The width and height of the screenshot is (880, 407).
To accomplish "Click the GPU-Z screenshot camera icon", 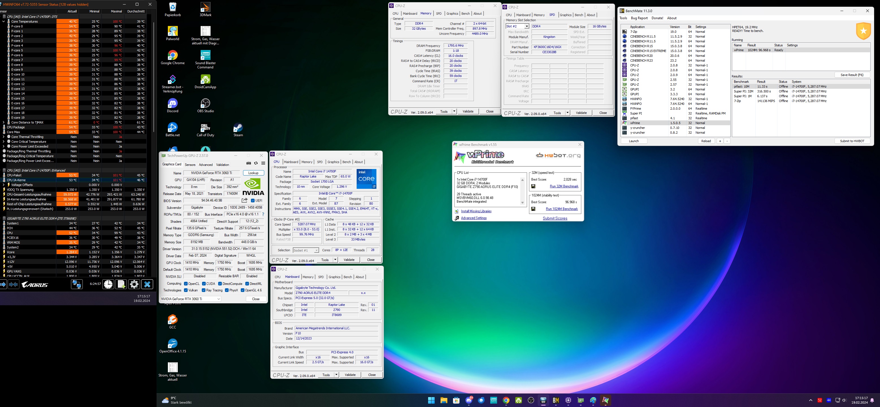I will (249, 163).
